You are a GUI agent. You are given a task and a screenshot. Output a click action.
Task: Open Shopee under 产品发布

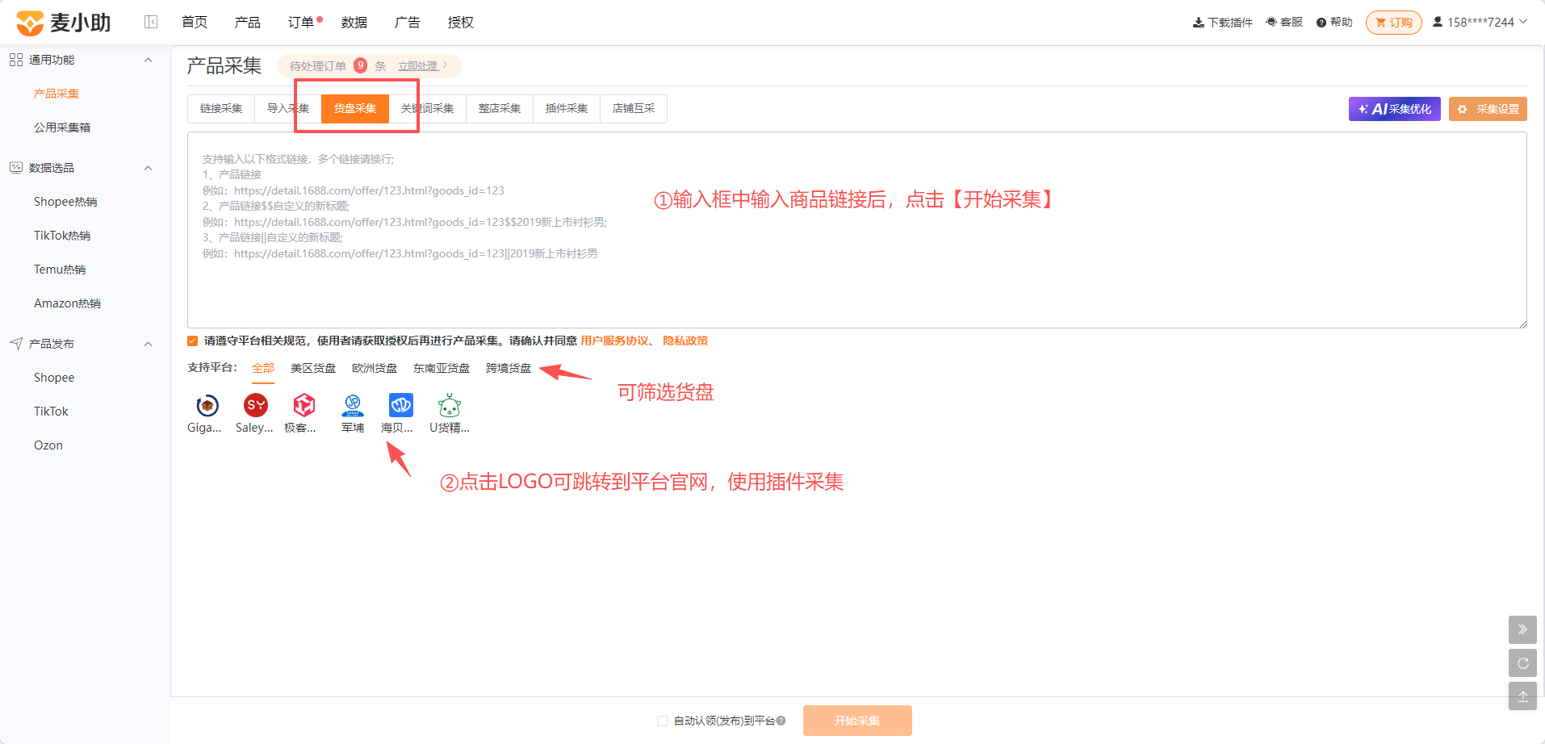click(54, 378)
